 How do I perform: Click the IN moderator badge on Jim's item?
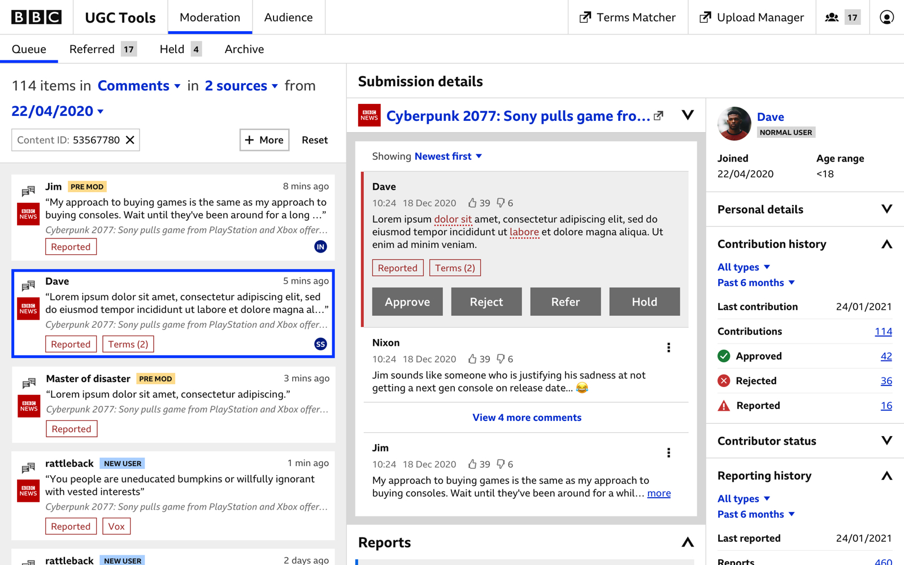point(320,246)
